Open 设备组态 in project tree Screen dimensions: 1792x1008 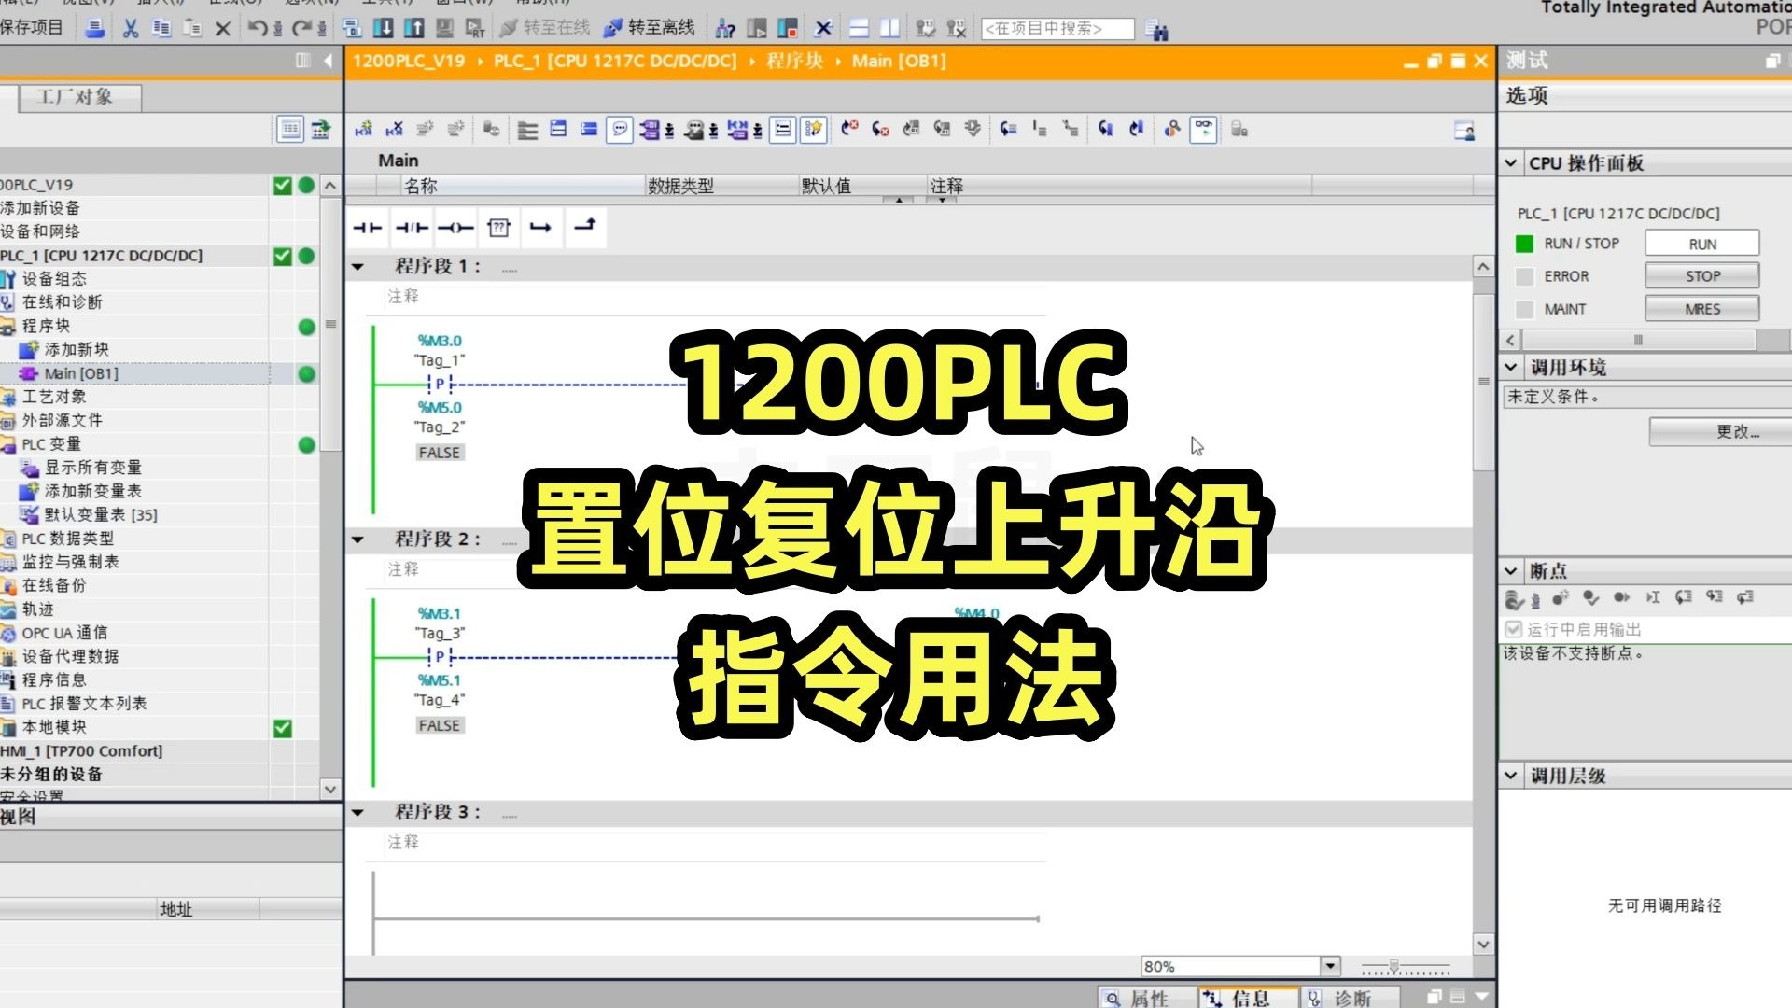point(54,279)
